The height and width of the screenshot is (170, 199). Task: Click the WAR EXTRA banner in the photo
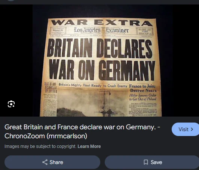pyautogui.click(x=102, y=23)
